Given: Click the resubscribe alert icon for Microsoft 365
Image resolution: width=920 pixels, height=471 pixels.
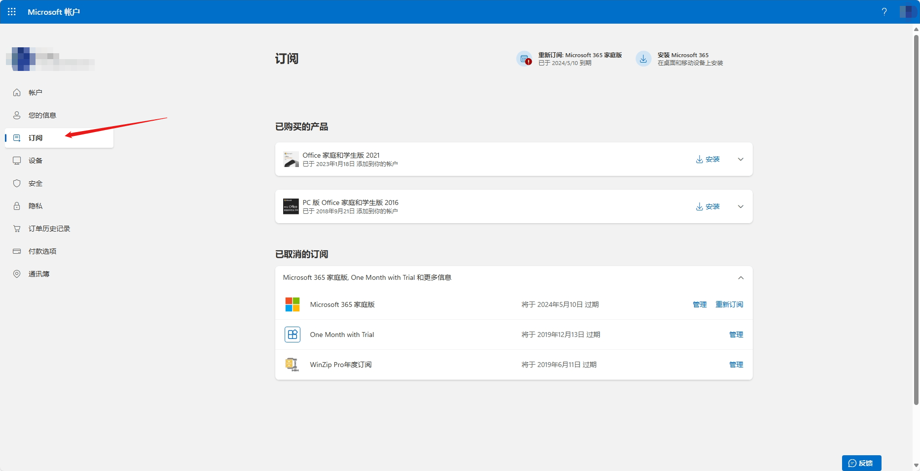Looking at the screenshot, I should click(x=524, y=59).
